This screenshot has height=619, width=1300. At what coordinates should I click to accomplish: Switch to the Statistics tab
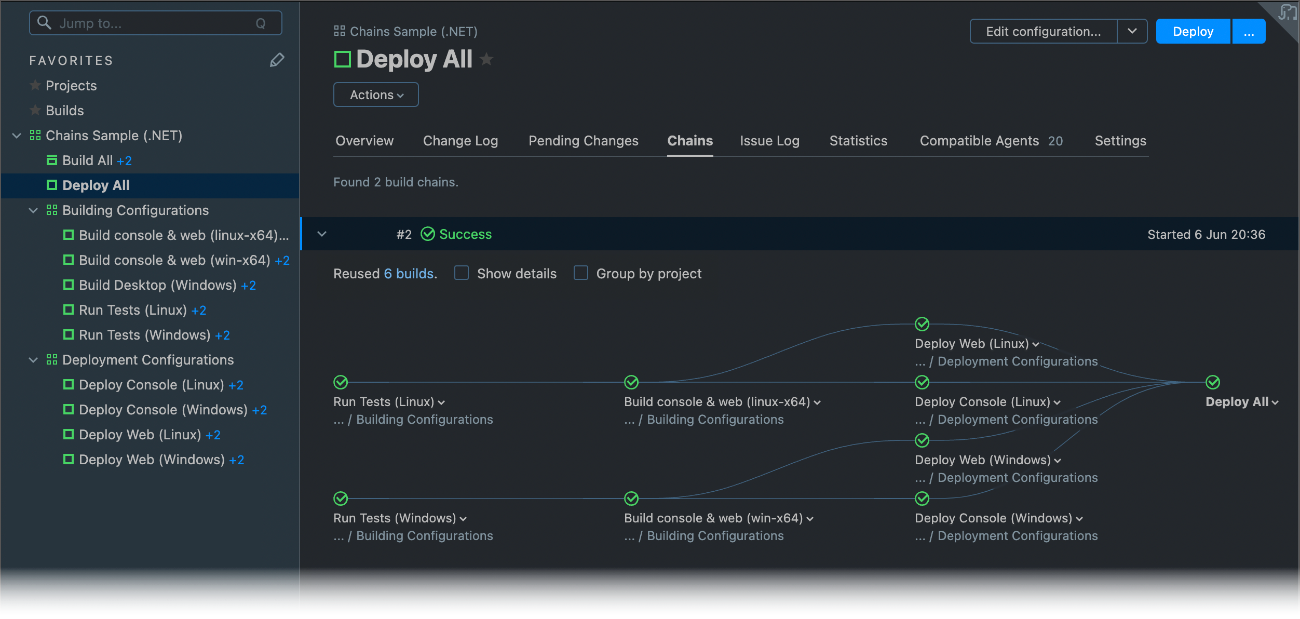(858, 141)
